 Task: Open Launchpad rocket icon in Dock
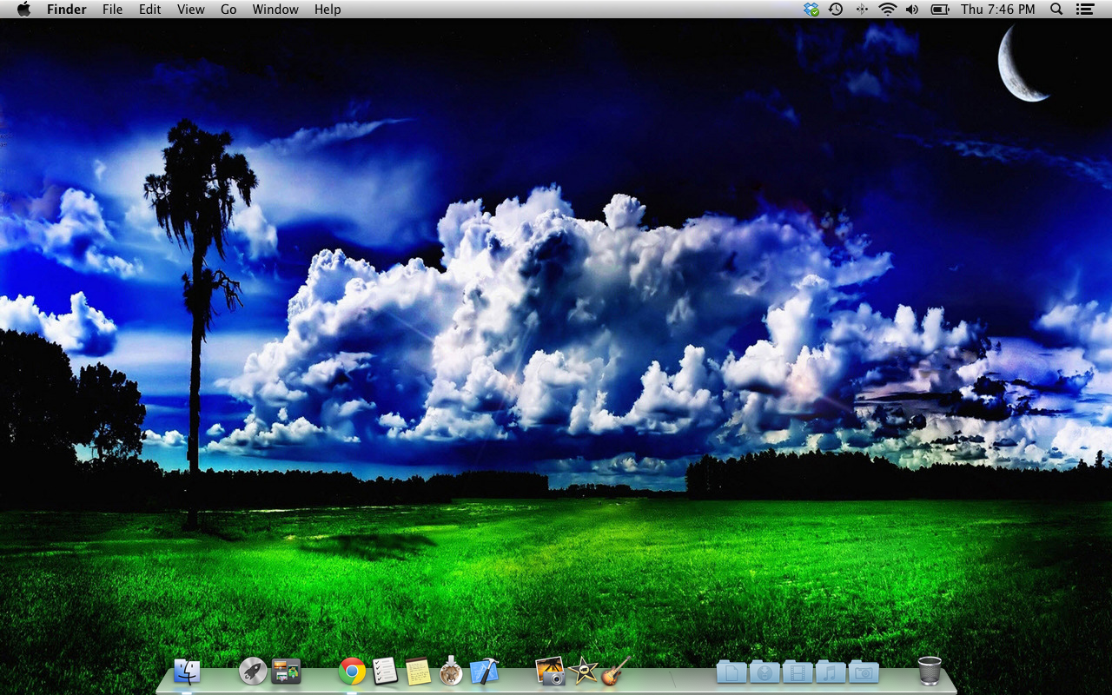tap(253, 672)
